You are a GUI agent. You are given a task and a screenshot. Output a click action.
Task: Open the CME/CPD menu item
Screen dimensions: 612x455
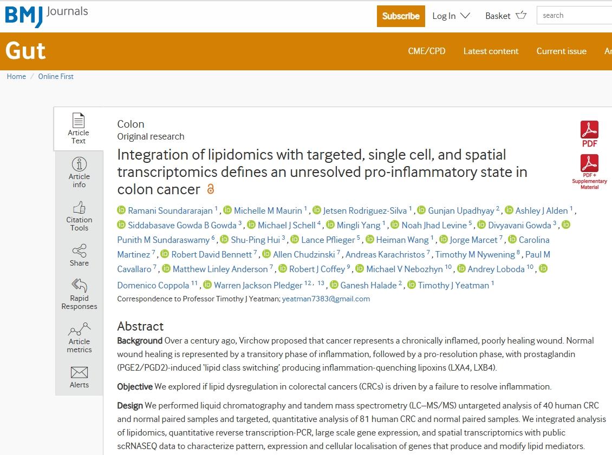[426, 51]
